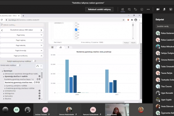Click the Atšaukti button
Image resolution: width=174 pixels, height=116 pixels.
click(x=133, y=43)
